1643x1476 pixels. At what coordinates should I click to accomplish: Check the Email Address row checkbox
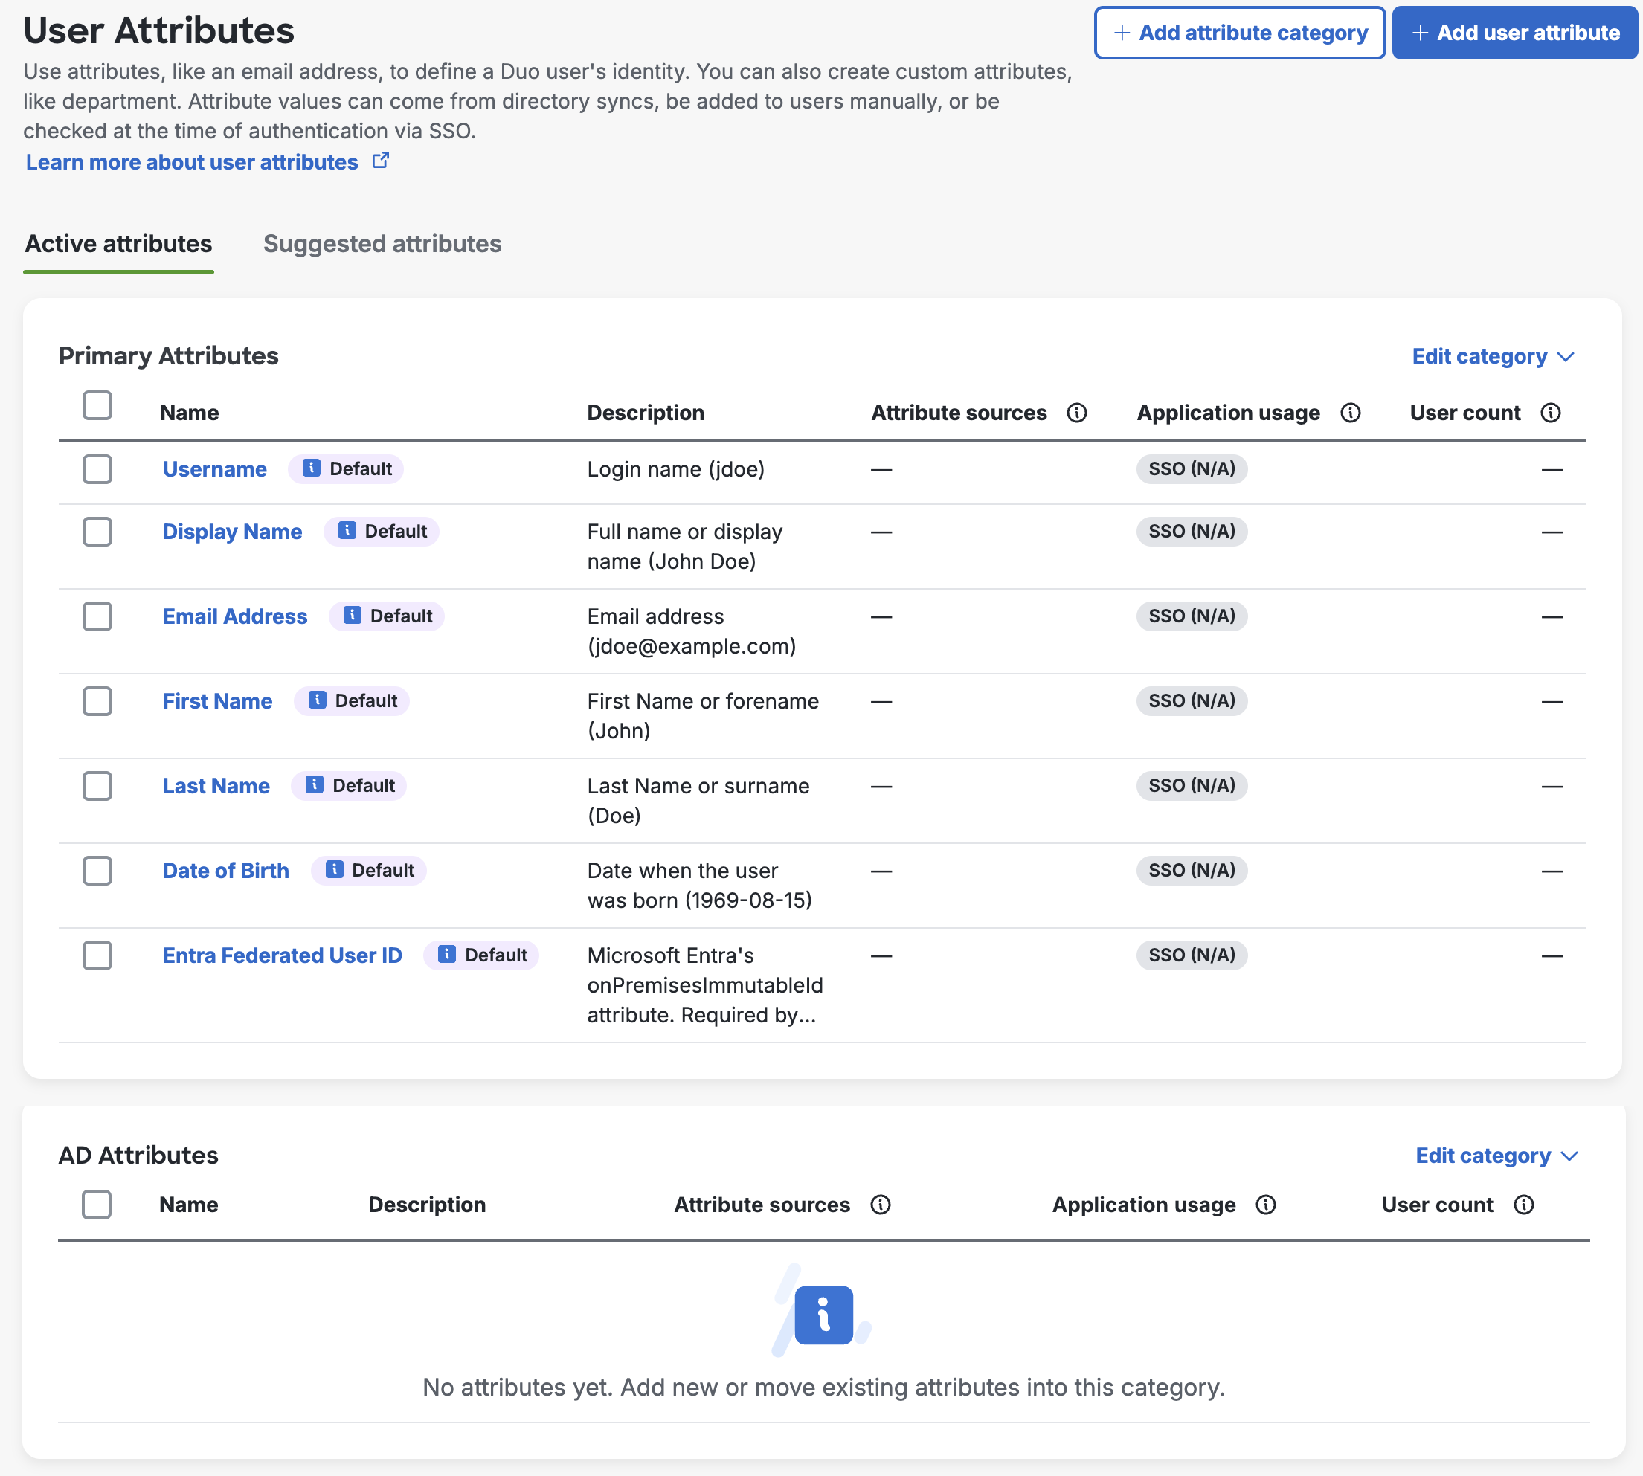pos(97,616)
